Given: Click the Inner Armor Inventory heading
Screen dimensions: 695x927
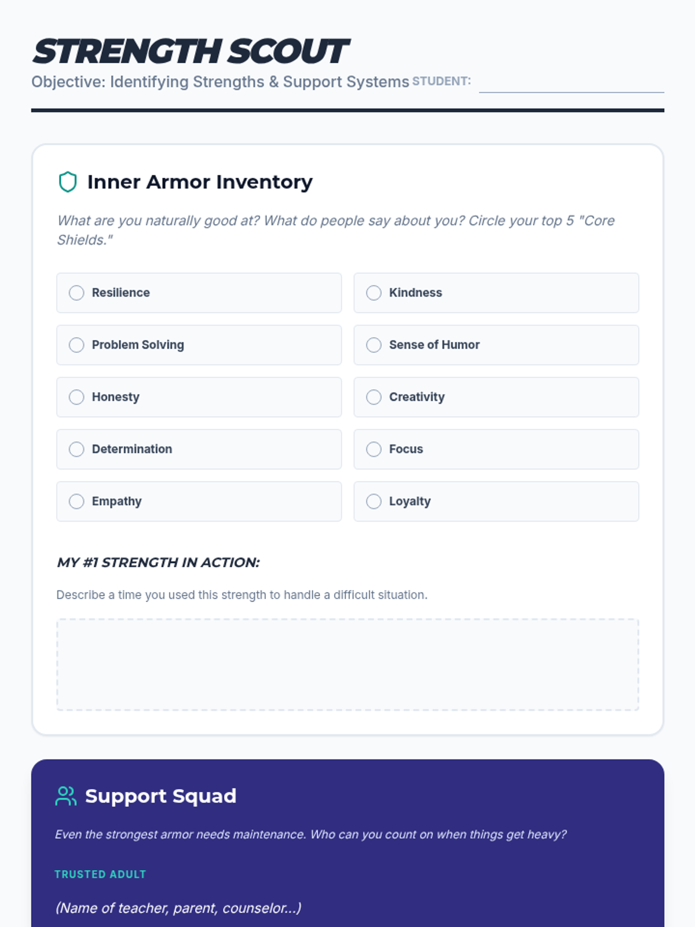Looking at the screenshot, I should [x=200, y=182].
